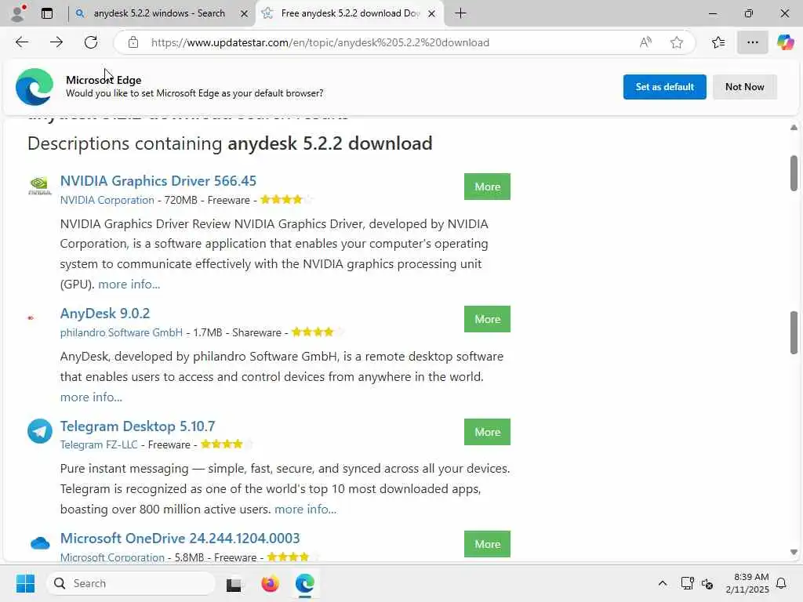Click the address bar URL
The image size is (803, 602).
[x=320, y=42]
